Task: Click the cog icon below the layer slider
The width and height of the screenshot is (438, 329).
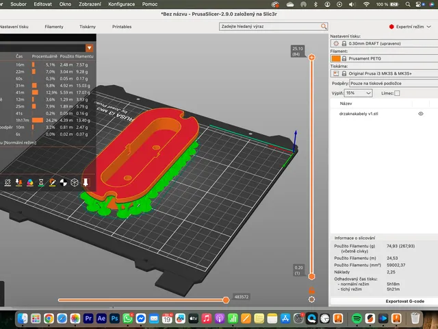Action: click(312, 300)
